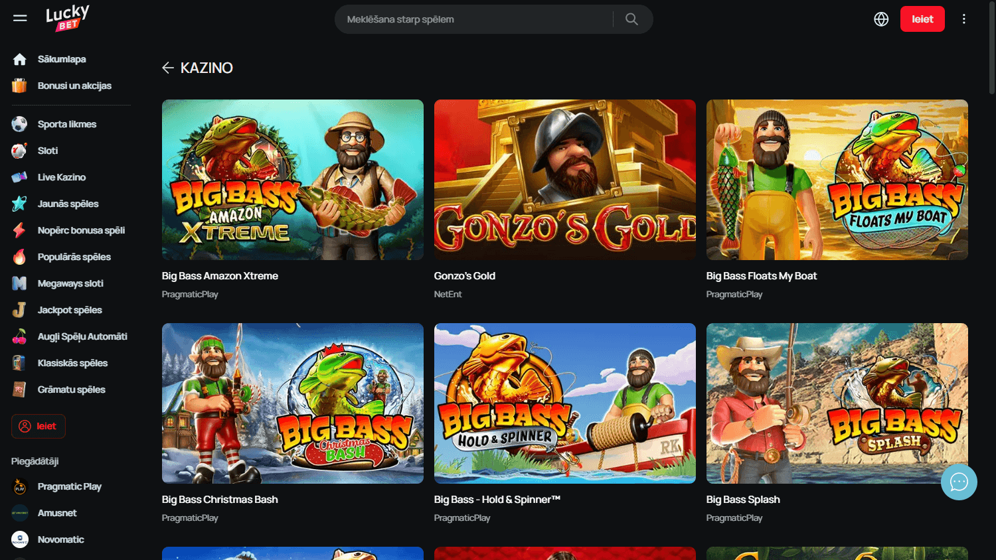The image size is (996, 560).
Task: Click the Klasiskās spēles icon
Action: (x=19, y=363)
